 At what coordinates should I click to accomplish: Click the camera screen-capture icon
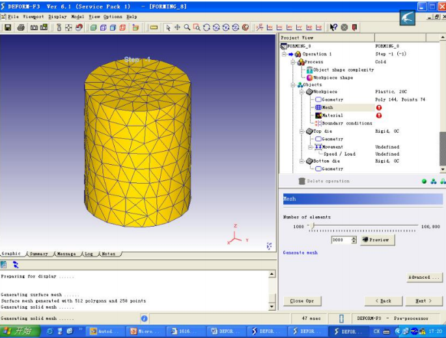tap(34, 27)
